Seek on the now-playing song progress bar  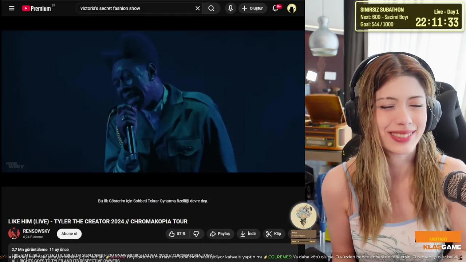click(x=303, y=241)
